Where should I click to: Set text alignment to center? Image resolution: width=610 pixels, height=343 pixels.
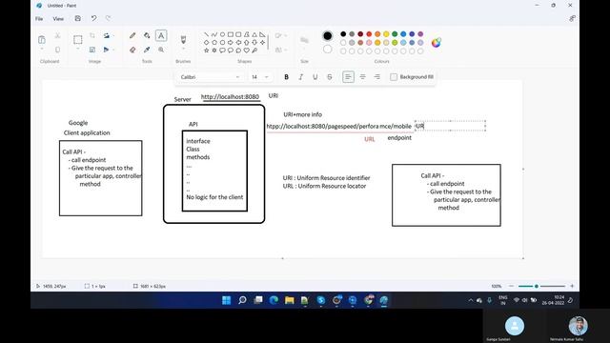coord(362,77)
